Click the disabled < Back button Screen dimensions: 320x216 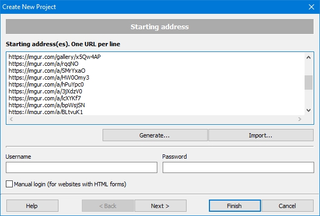click(108, 206)
